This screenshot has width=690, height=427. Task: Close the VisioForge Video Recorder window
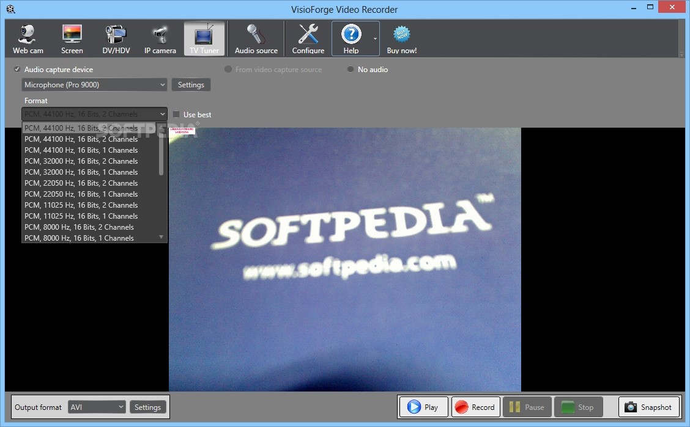coord(672,7)
